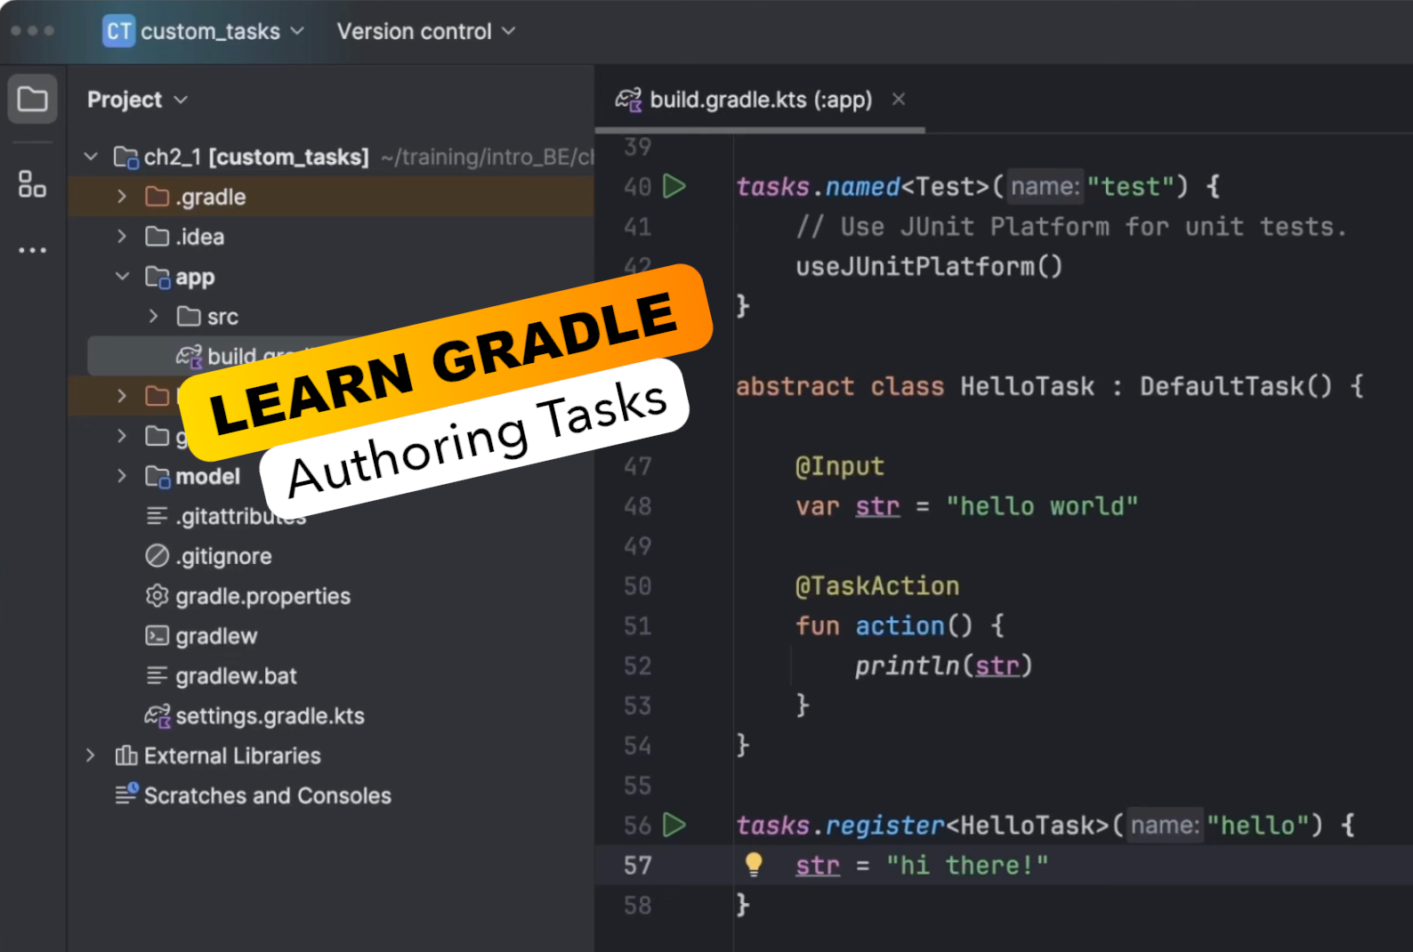Close the build.gradle.kts editor tab
1413x952 pixels.
pos(899,99)
